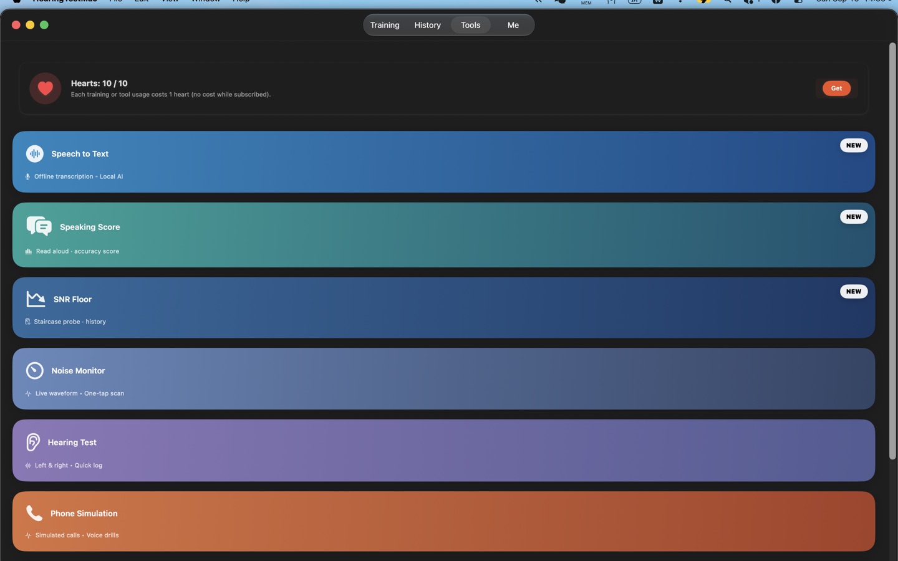This screenshot has height=561, width=898.
Task: Click the NEW badge on SNR Floor
Action: pos(854,292)
